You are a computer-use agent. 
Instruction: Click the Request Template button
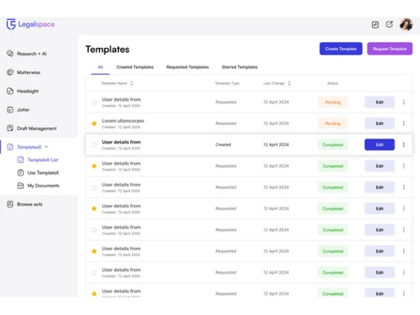point(390,49)
